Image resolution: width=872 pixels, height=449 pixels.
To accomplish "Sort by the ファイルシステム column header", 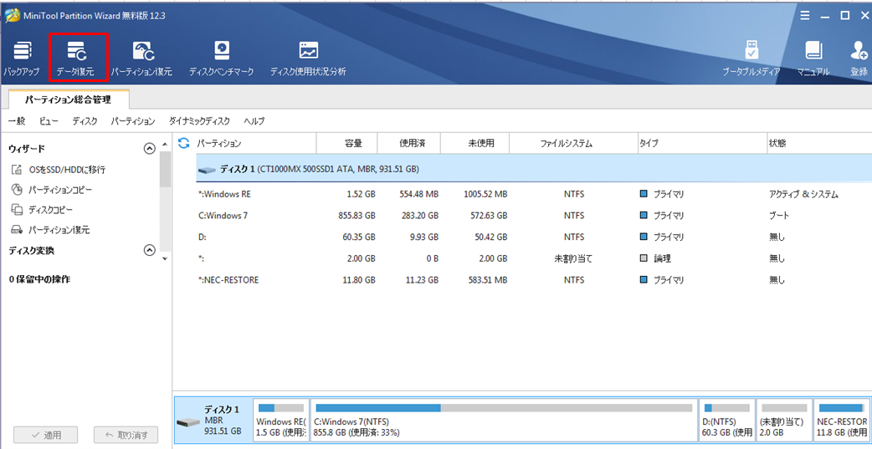I will [x=573, y=143].
